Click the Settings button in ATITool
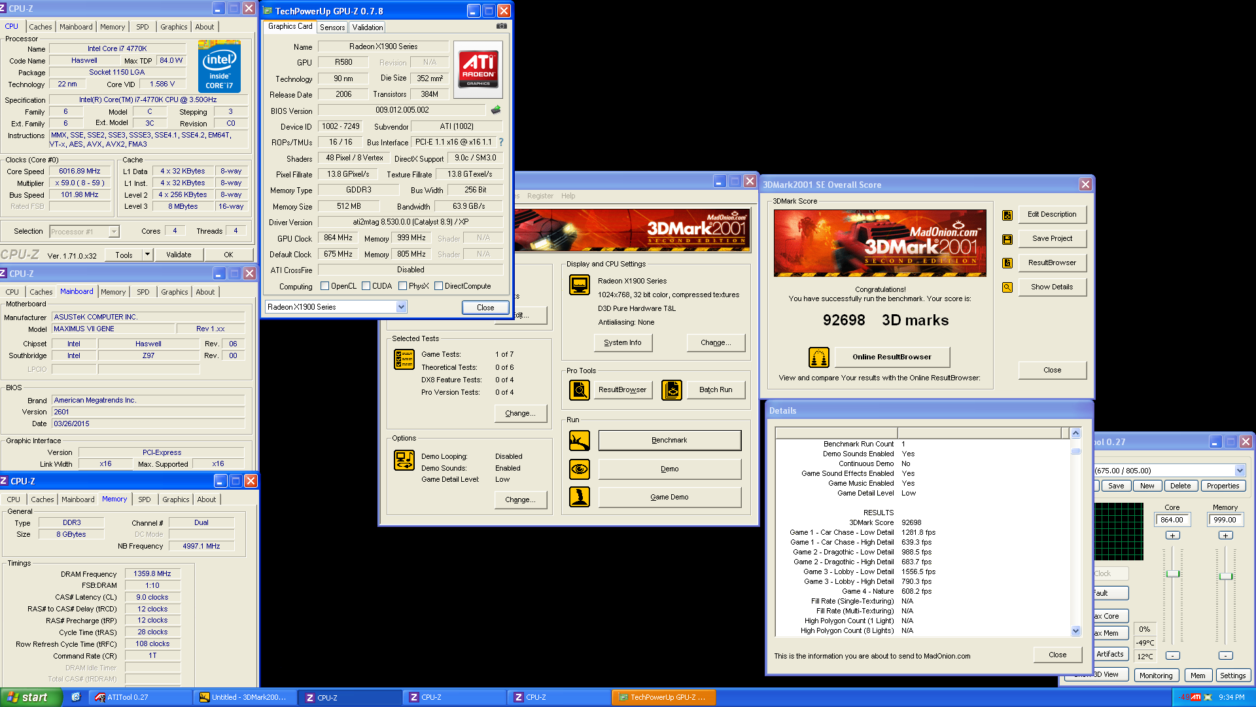 click(1232, 676)
